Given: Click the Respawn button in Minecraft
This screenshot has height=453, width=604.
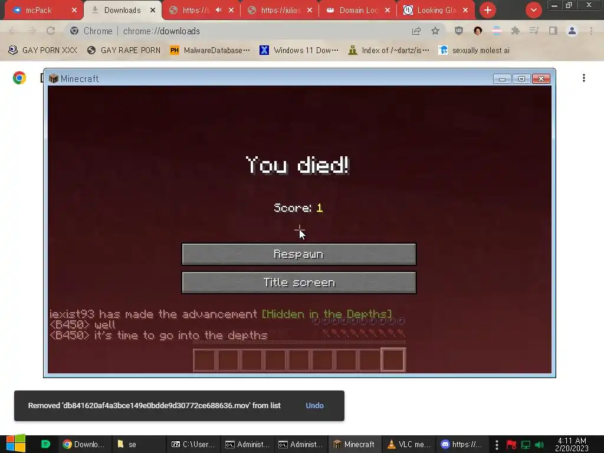Looking at the screenshot, I should (x=299, y=254).
